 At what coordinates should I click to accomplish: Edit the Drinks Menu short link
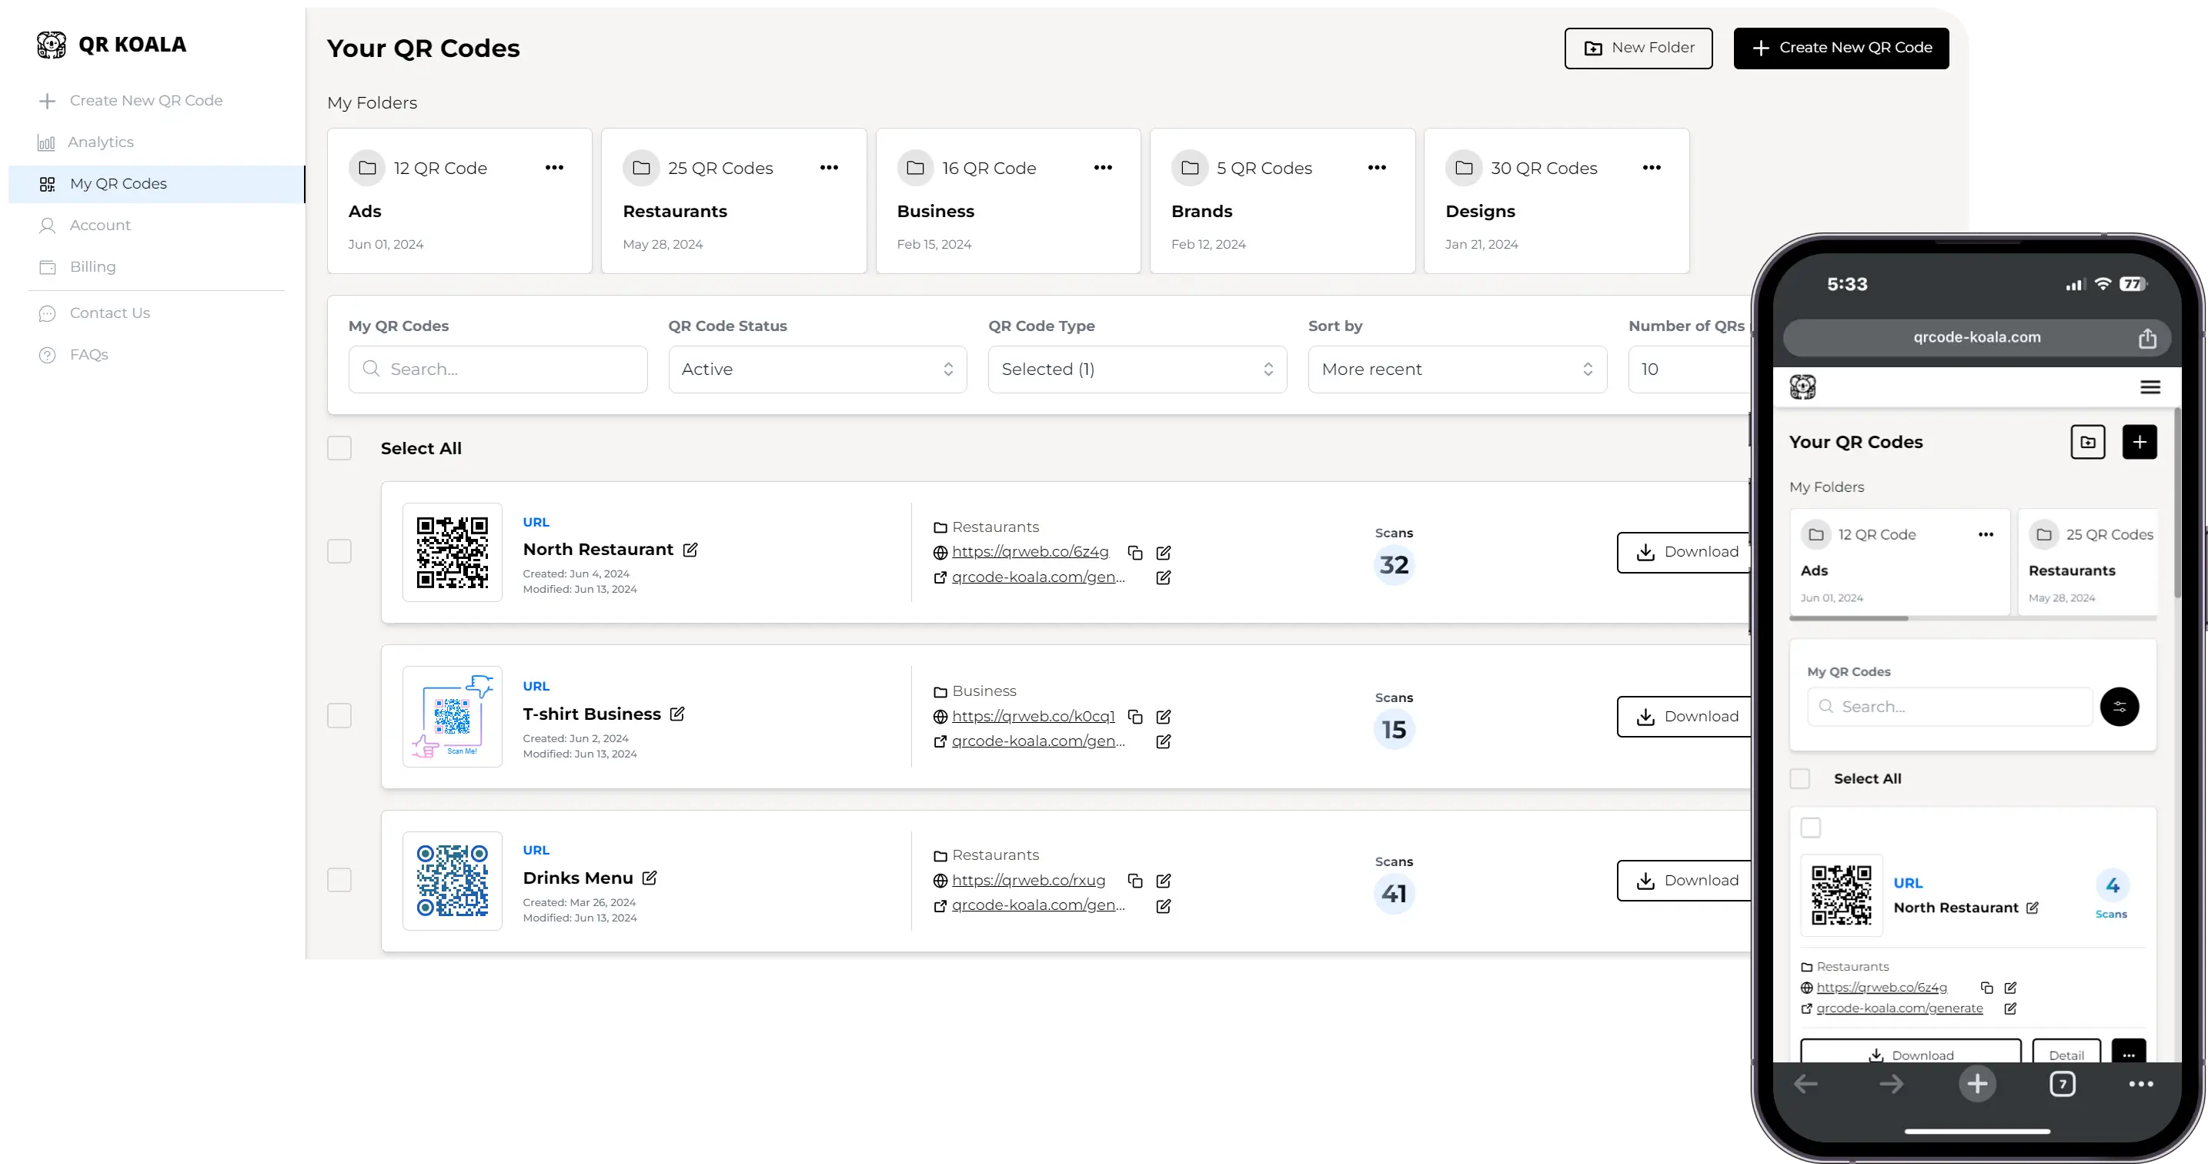pos(1163,881)
